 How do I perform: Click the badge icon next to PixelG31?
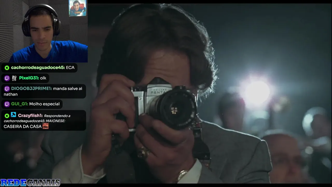[x=14, y=78]
